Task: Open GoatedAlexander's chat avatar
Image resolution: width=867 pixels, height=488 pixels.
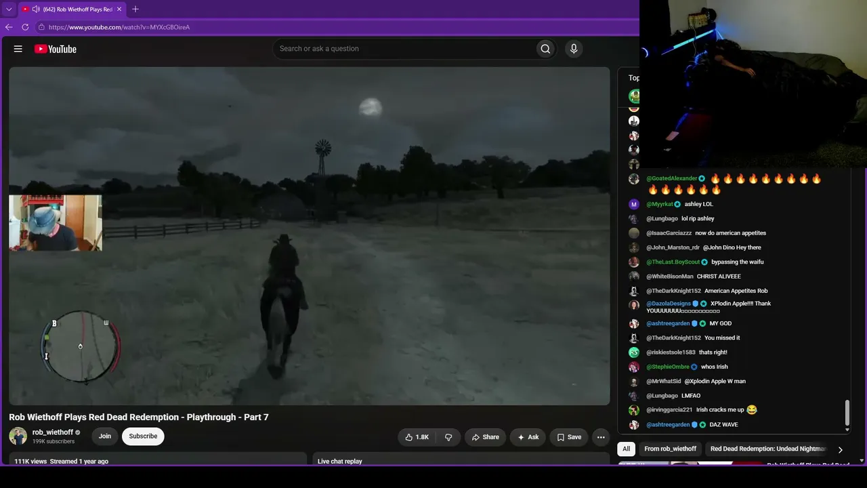Action: click(x=634, y=179)
